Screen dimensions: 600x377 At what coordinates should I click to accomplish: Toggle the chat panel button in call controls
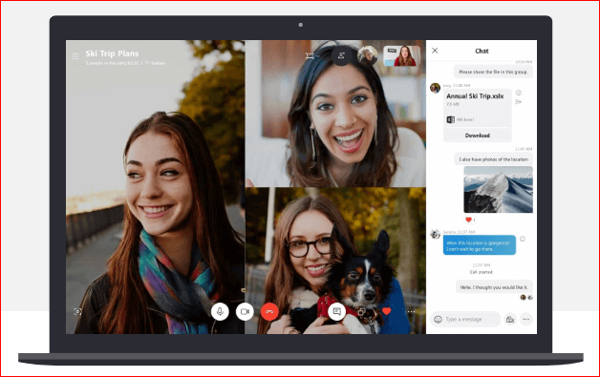tap(336, 311)
